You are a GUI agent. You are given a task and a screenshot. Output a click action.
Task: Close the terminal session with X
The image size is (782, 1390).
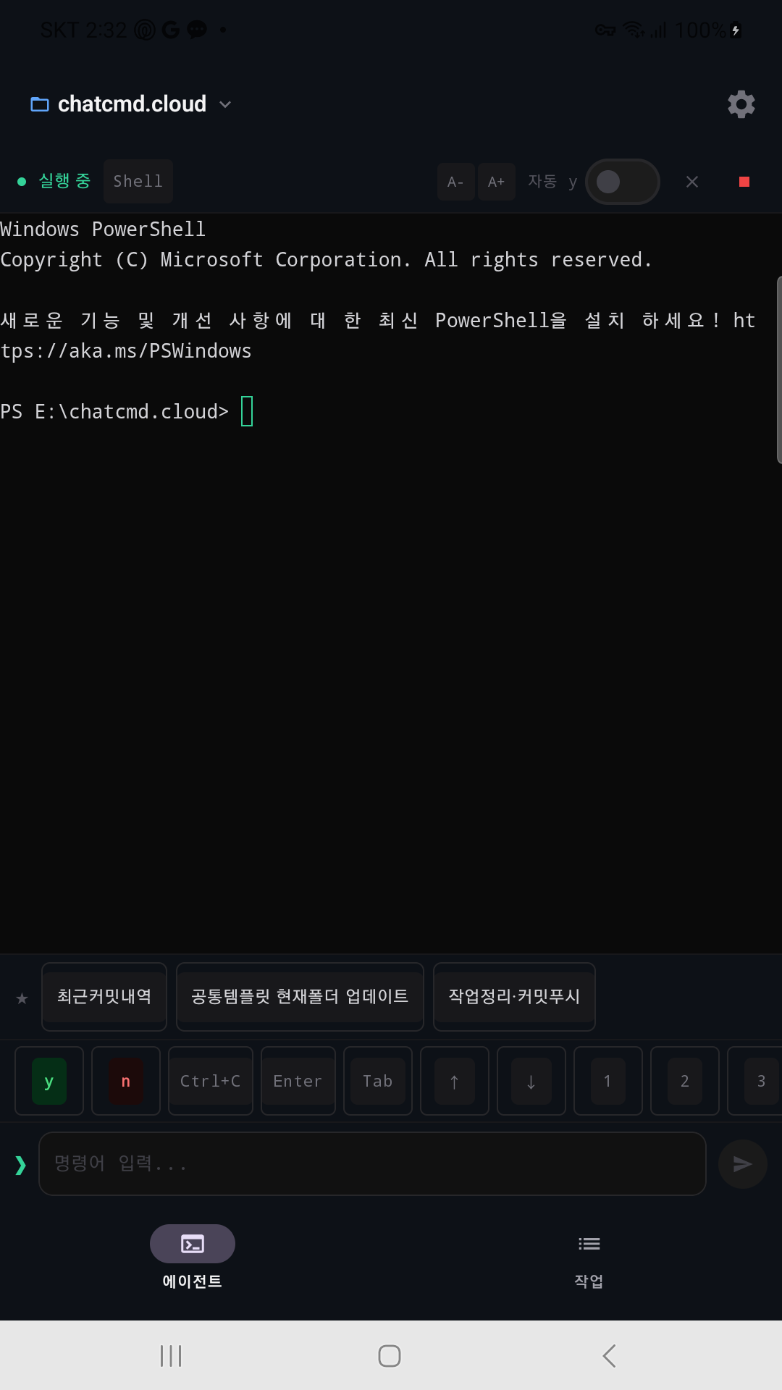click(x=692, y=182)
